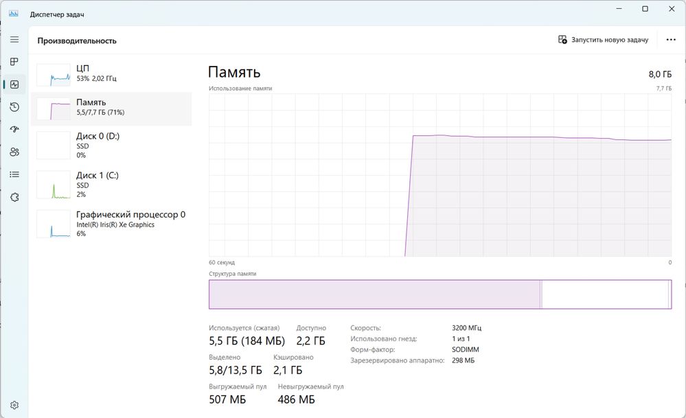686x418 pixels.
Task: Open the Details page icon
Action: [x=14, y=174]
